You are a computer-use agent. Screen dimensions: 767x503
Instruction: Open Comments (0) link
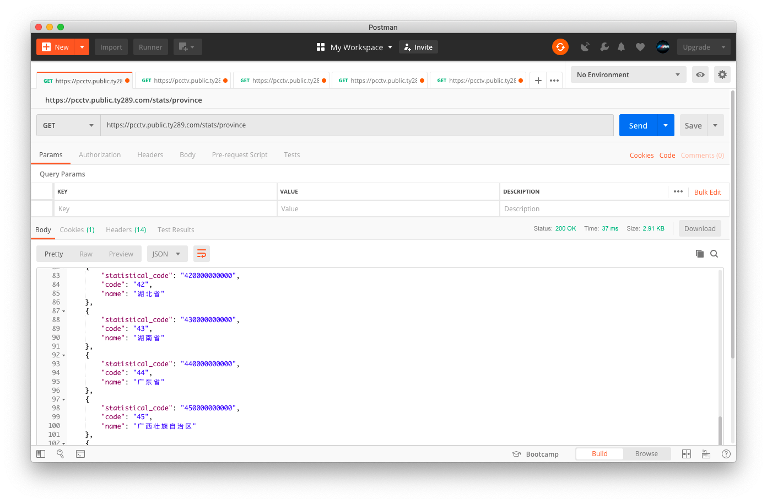703,156
